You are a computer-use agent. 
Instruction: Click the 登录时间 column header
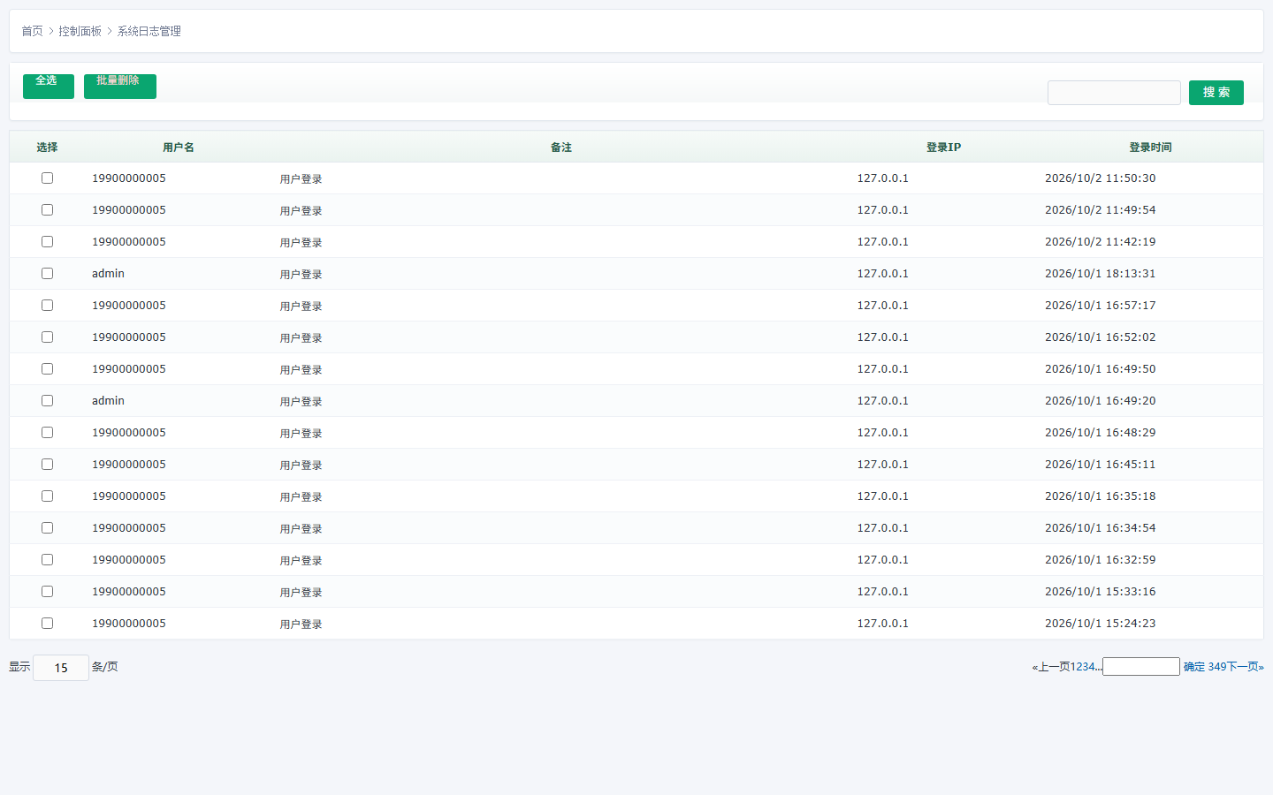1150,148
